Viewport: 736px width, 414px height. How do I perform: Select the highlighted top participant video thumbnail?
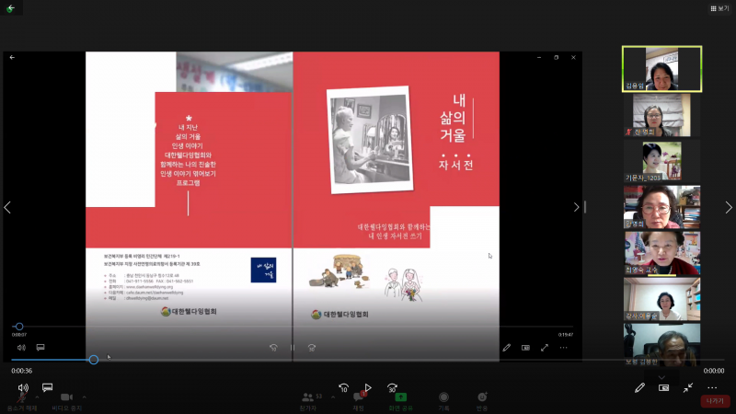click(661, 69)
